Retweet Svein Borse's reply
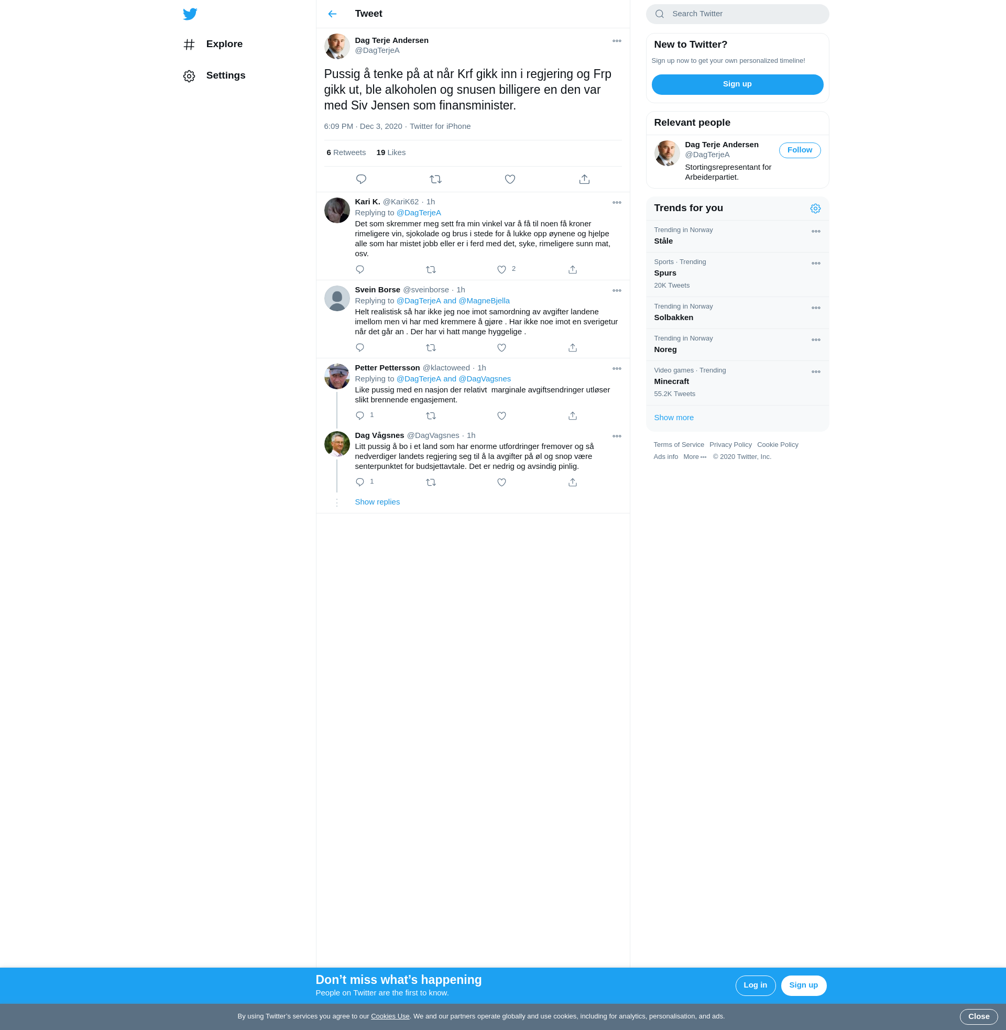Viewport: 1006px width, 1030px height. click(431, 347)
